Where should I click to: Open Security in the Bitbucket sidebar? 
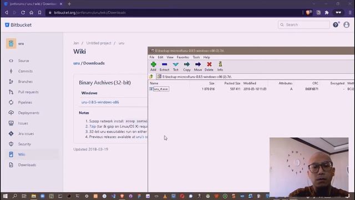[24, 144]
